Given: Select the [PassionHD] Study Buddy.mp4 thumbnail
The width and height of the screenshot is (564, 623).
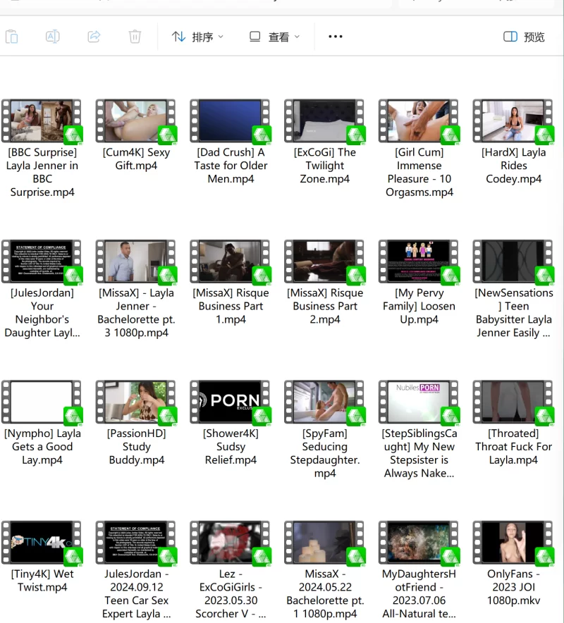Looking at the screenshot, I should 136,402.
